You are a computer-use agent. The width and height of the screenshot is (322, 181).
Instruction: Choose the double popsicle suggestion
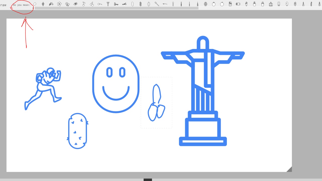click(x=279, y=4)
